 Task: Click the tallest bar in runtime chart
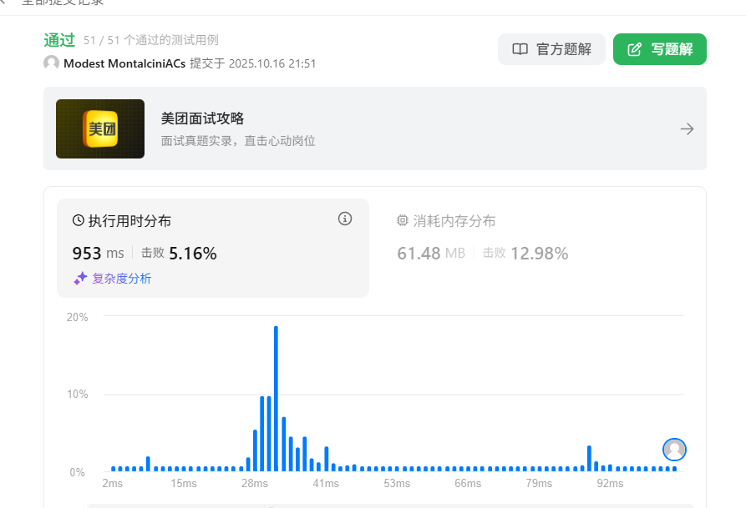click(x=276, y=398)
